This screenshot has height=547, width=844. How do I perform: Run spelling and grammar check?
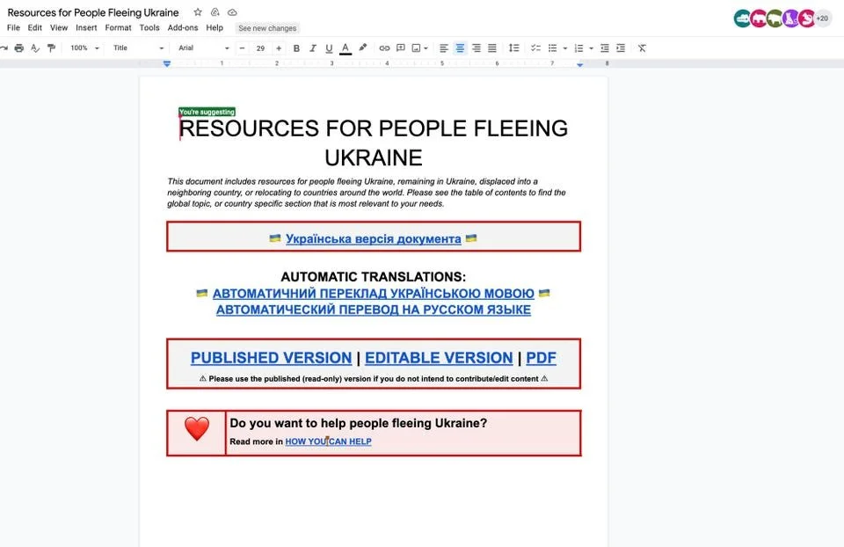(35, 47)
